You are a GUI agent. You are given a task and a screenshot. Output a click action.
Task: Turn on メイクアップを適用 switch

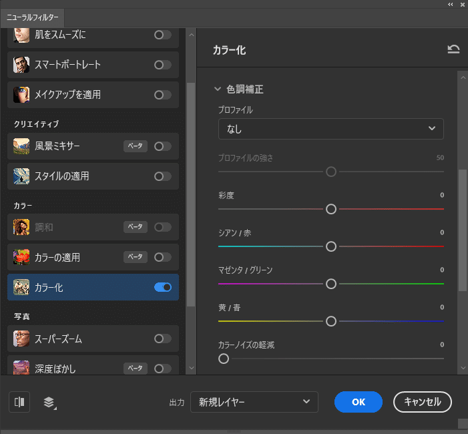pos(163,95)
